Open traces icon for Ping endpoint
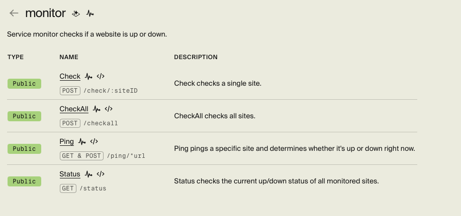The width and height of the screenshot is (461, 216). [82, 141]
